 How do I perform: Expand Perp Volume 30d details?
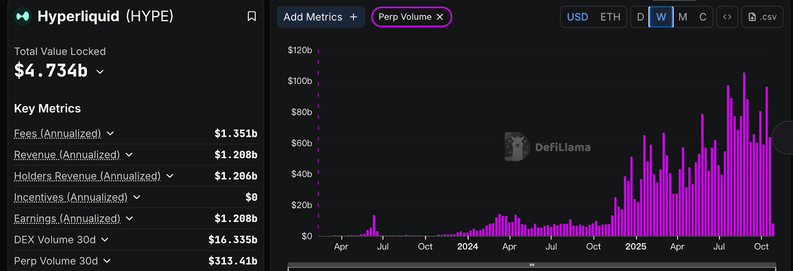pyautogui.click(x=107, y=261)
